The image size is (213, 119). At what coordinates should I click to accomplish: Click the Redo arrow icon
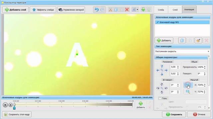102,10
